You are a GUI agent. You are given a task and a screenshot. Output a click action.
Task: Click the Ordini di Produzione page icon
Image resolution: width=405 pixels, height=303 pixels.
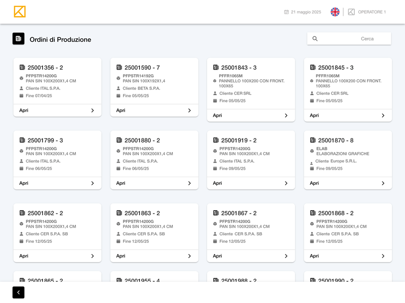point(18,39)
